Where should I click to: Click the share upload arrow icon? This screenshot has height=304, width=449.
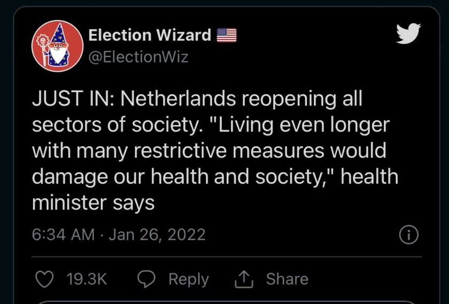(x=244, y=279)
